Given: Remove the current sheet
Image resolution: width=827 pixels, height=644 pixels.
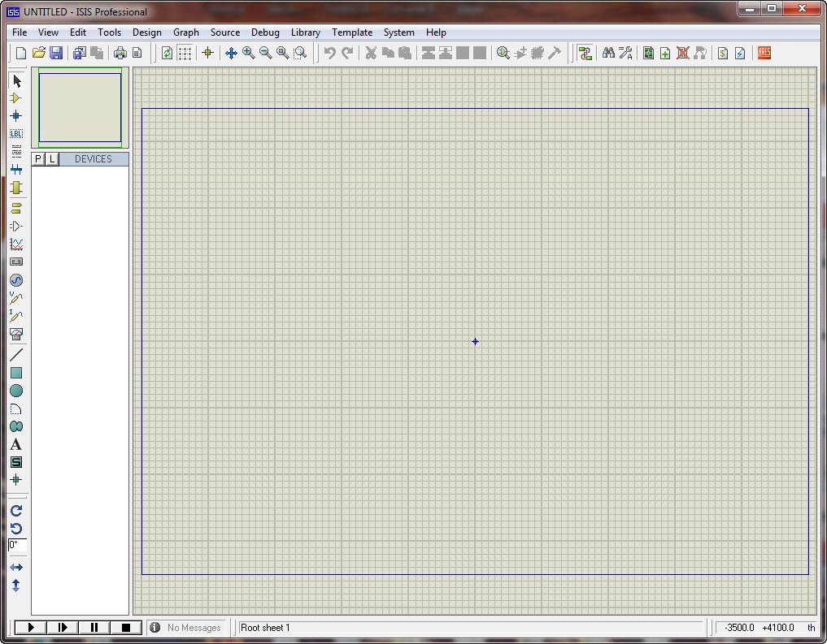Looking at the screenshot, I should coord(683,53).
